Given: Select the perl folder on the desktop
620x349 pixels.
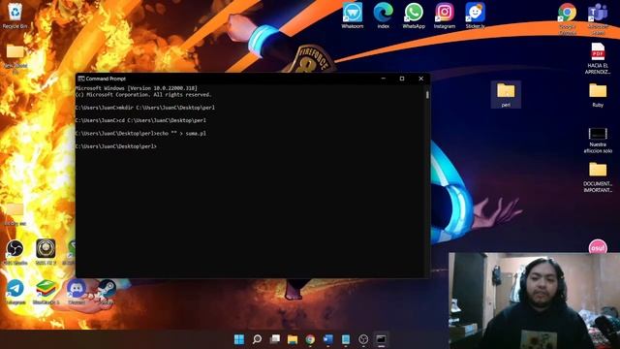Looking at the screenshot, I should point(506,95).
